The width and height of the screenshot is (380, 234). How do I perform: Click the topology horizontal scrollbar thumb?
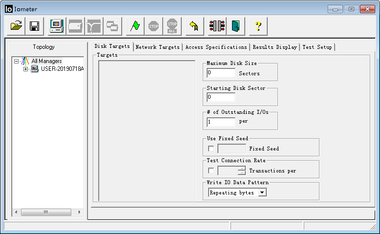pos(46,212)
